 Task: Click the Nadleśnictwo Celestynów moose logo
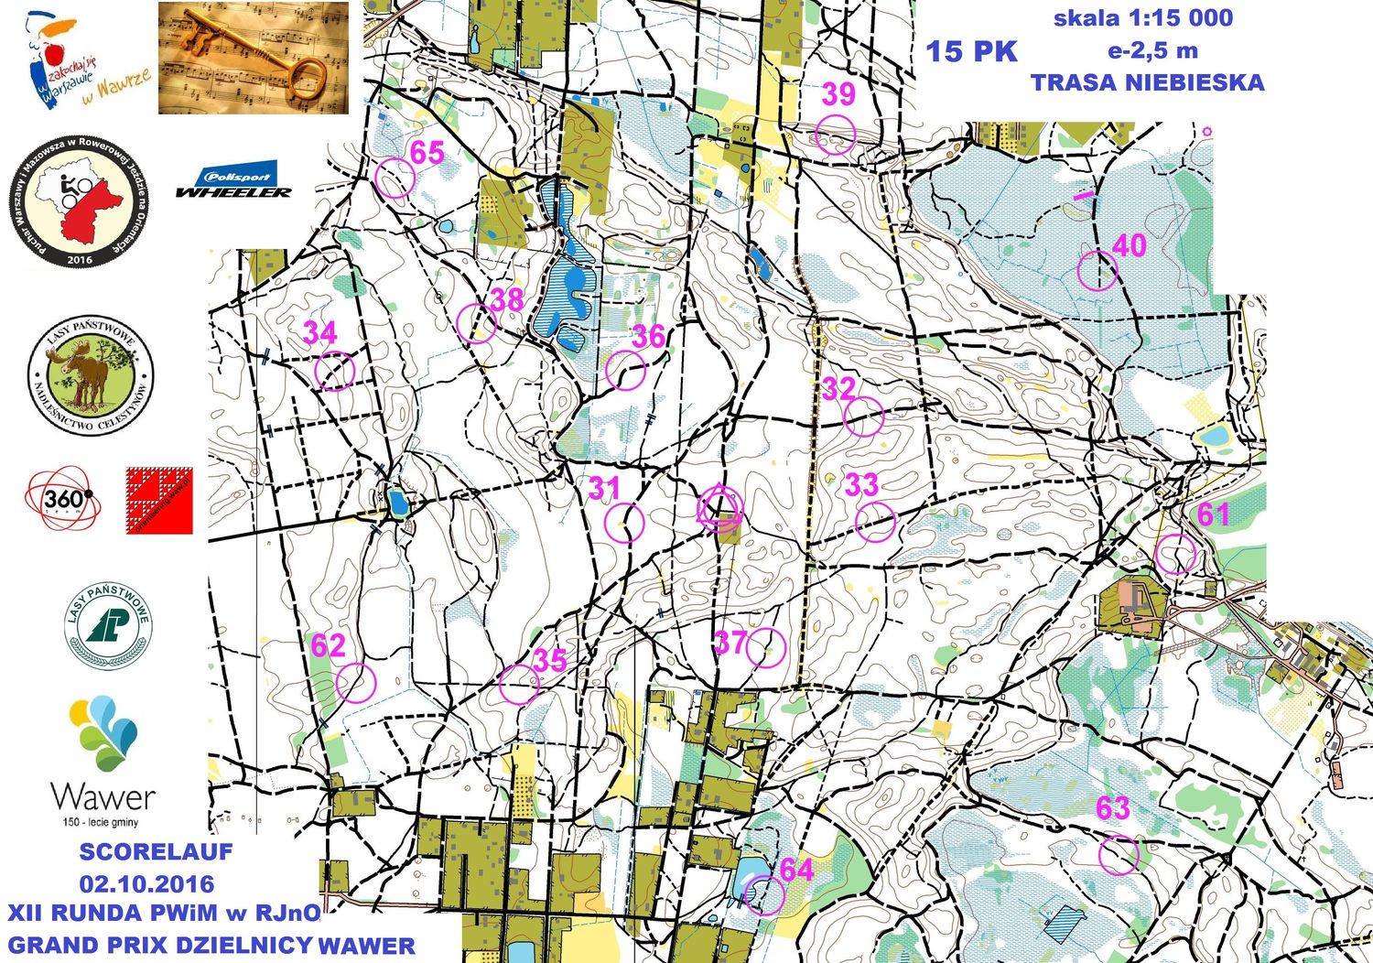point(91,376)
